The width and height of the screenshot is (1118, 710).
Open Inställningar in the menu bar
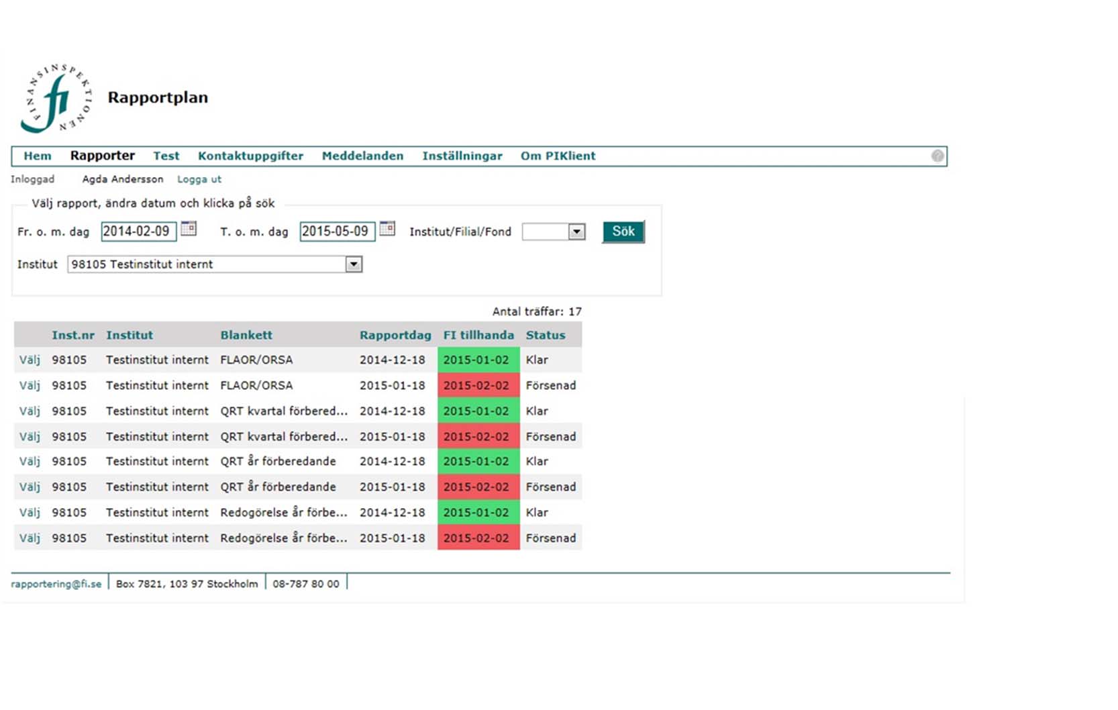pos(462,156)
